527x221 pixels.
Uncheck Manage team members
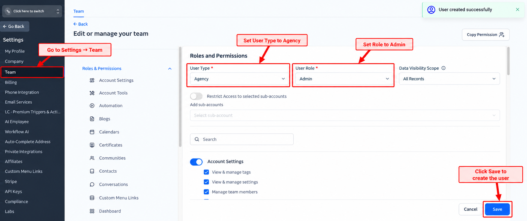coord(206,192)
